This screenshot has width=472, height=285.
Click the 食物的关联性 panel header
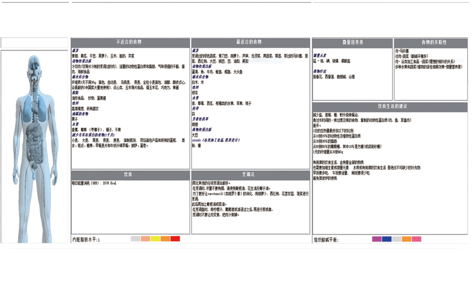(430, 43)
